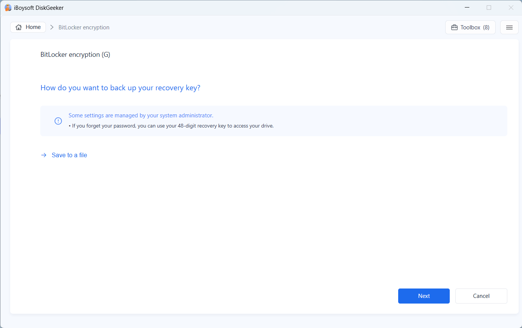Click the BitLocker encryption breadcrumb
Viewport: 522px width, 328px height.
(x=84, y=27)
